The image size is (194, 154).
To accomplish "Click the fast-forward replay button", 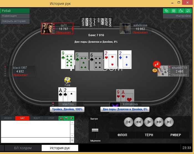I will [159, 122].
